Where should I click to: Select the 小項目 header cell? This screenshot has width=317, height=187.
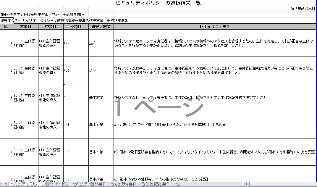pyautogui.click(x=76, y=27)
